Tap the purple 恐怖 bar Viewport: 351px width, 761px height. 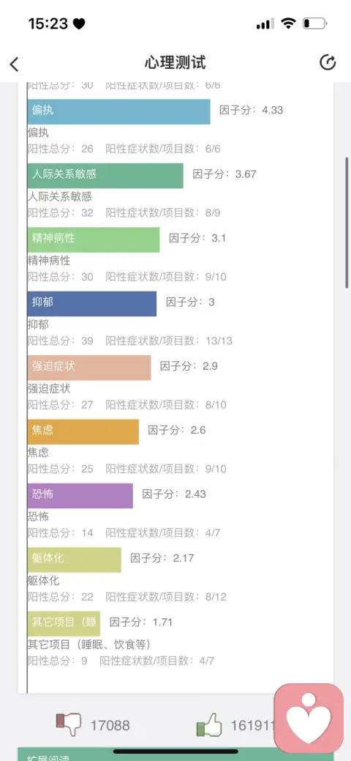(80, 496)
